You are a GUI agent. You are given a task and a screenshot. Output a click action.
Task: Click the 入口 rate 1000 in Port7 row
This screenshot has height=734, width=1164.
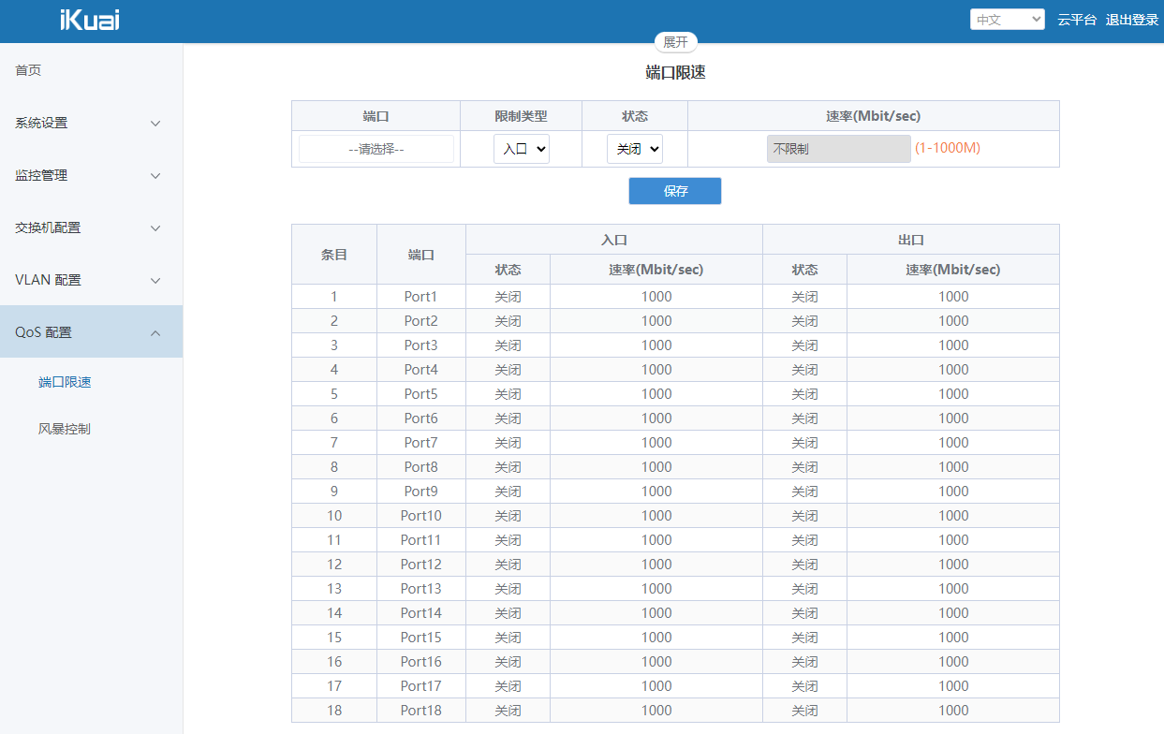click(656, 443)
